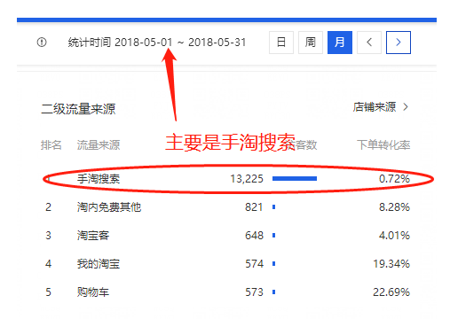Click visitor count 574

click(254, 264)
